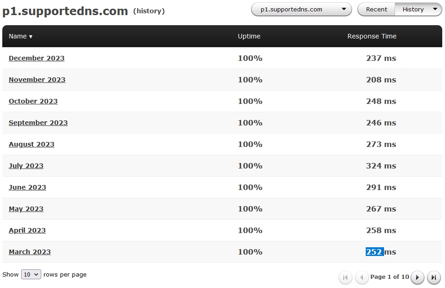The image size is (445, 288).
Task: Select the June 2023 link
Action: tap(27, 187)
